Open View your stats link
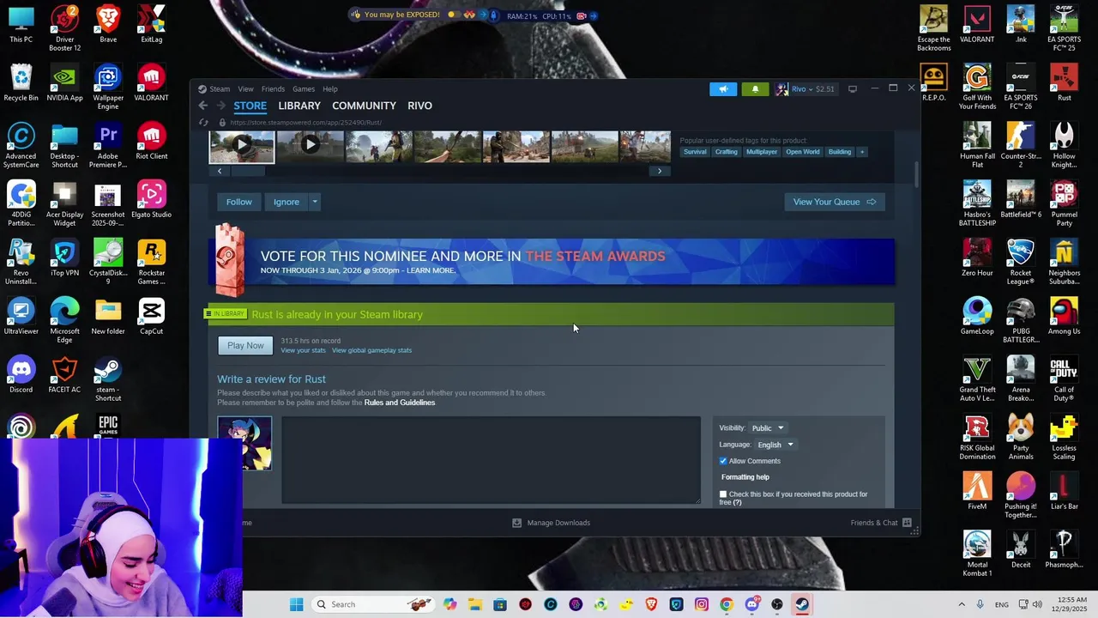Viewport: 1098px width, 618px height. coord(303,350)
